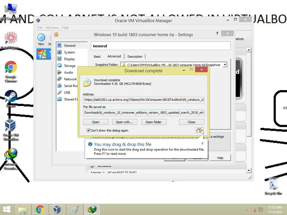This screenshot has height=215, width=287.
Task: Expand the Snapshot Folder dropdown arrow
Action: pos(225,65)
